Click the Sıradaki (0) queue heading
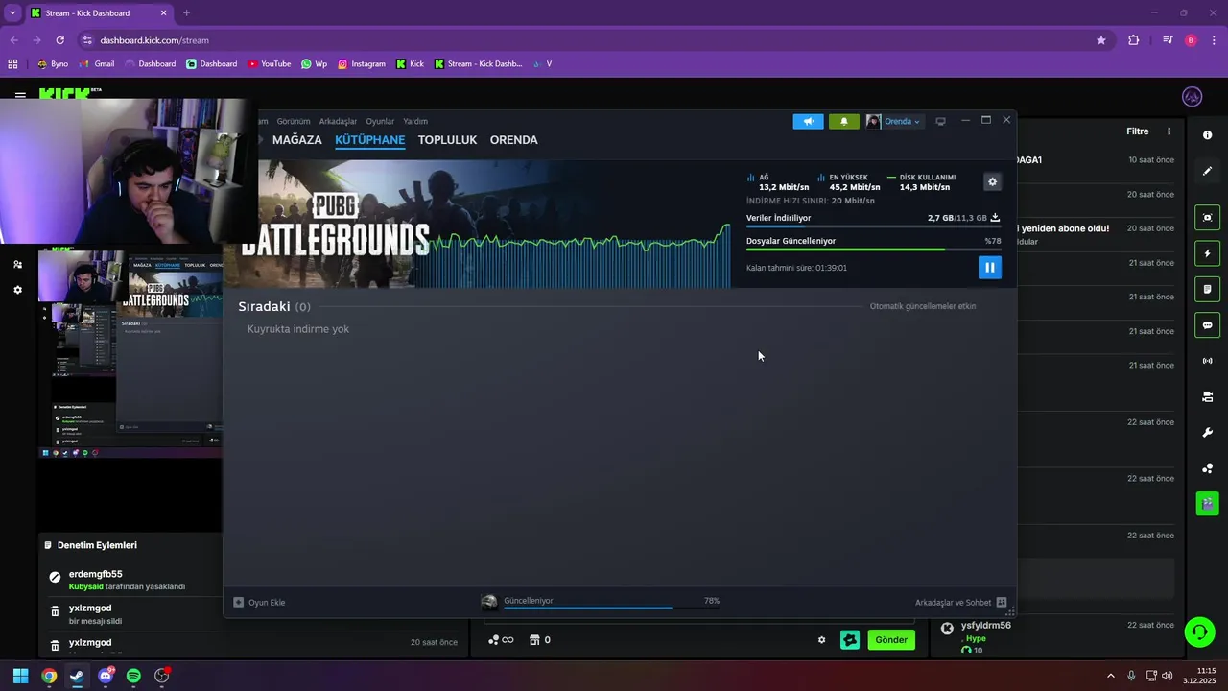Viewport: 1228px width, 691px height. (274, 307)
